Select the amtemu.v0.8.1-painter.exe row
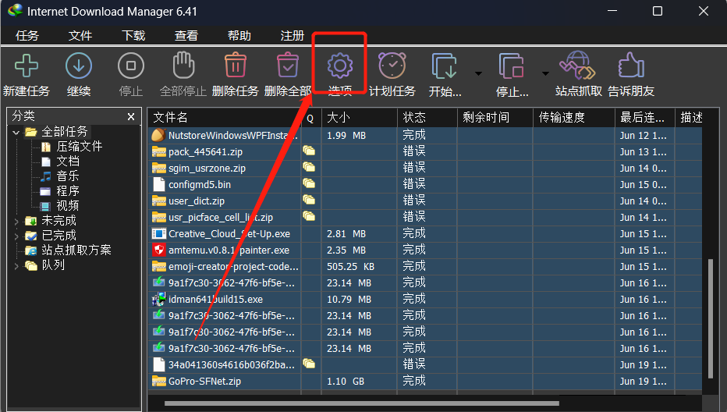Screen dimensions: 727x412 [x=424, y=250]
